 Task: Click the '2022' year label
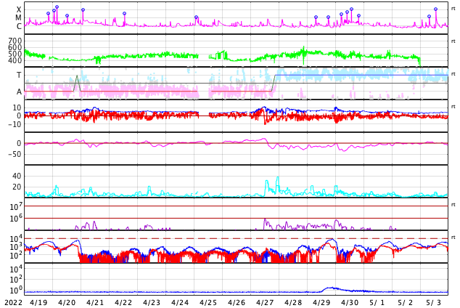tap(14, 302)
